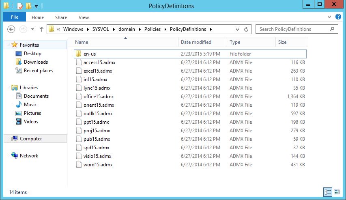The image size is (346, 200).
Task: Select Libraries in navigation pane
Action: tap(29, 87)
